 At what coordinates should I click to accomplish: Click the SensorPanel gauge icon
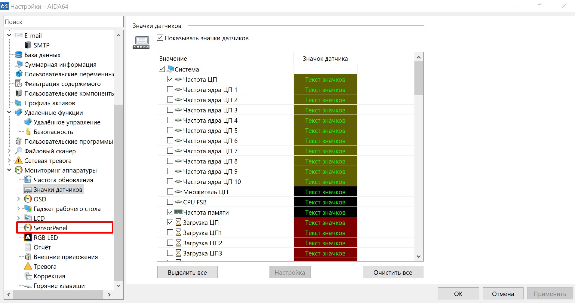[28, 228]
